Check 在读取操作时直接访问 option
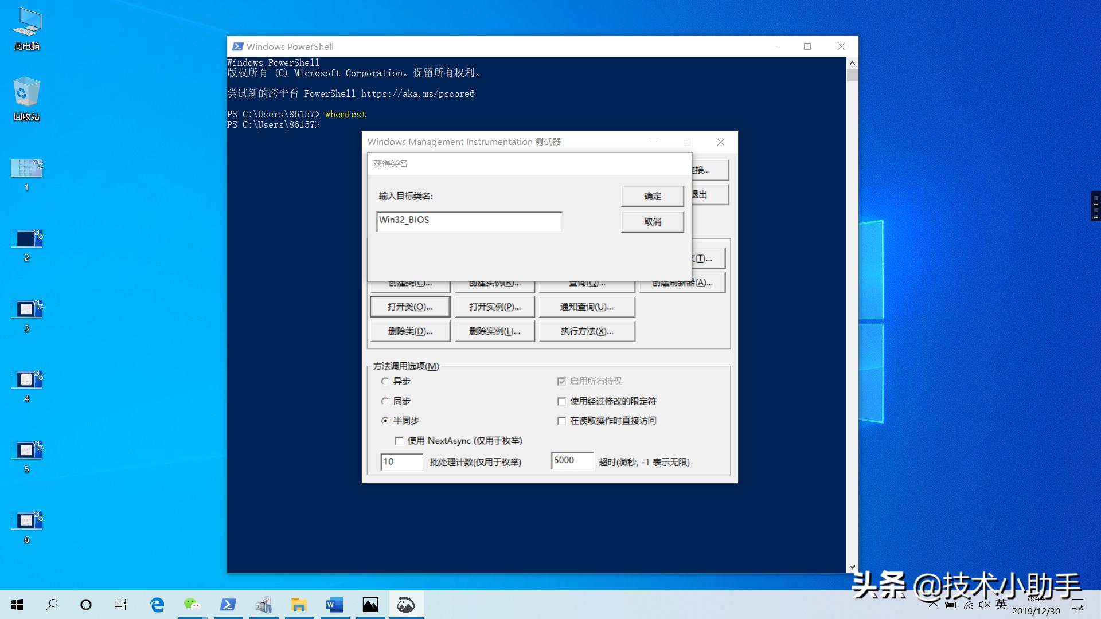This screenshot has height=619, width=1101. (x=562, y=421)
